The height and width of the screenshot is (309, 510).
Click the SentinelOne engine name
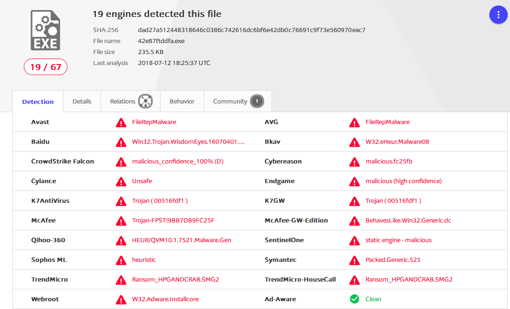(x=284, y=240)
